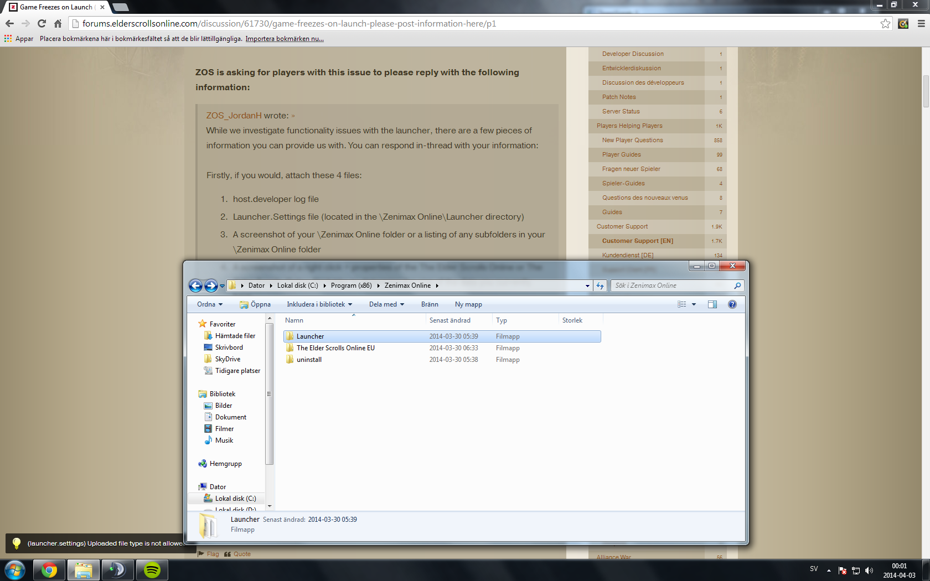Click Importera bokmärken nu link
Image resolution: width=930 pixels, height=581 pixels.
pyautogui.click(x=285, y=39)
